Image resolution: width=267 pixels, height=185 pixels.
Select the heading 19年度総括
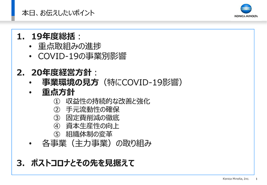53,36
